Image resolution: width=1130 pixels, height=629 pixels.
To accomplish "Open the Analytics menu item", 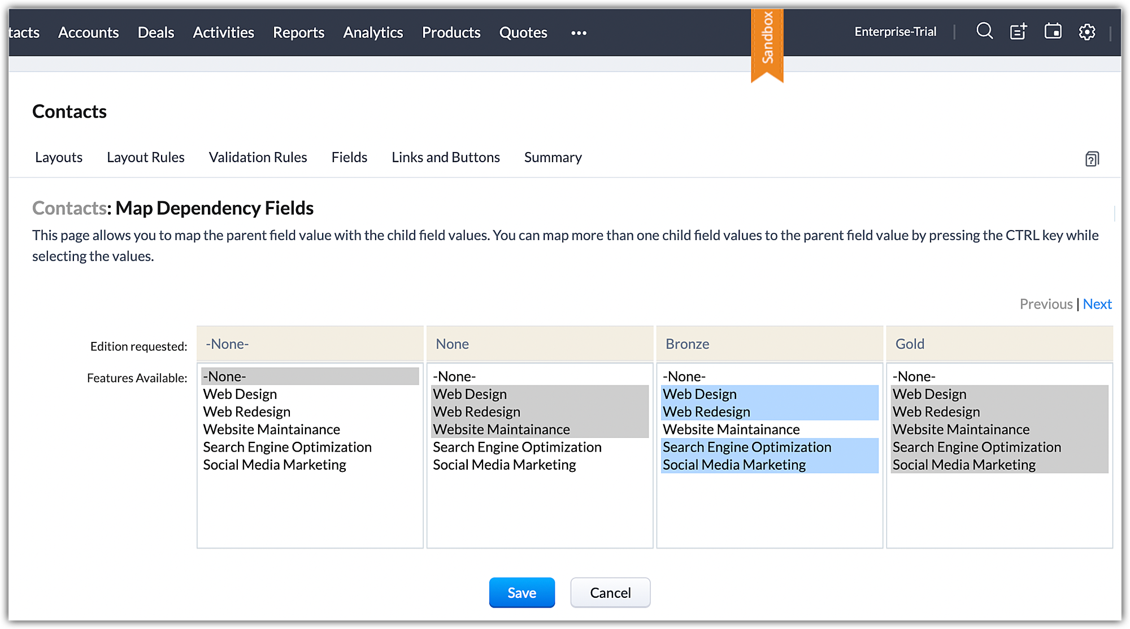I will [x=373, y=32].
